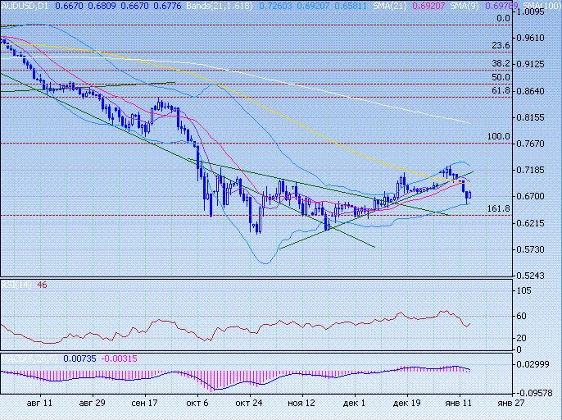Click the RSI(14) indicator label
This screenshot has width=562, height=420.
point(16,285)
